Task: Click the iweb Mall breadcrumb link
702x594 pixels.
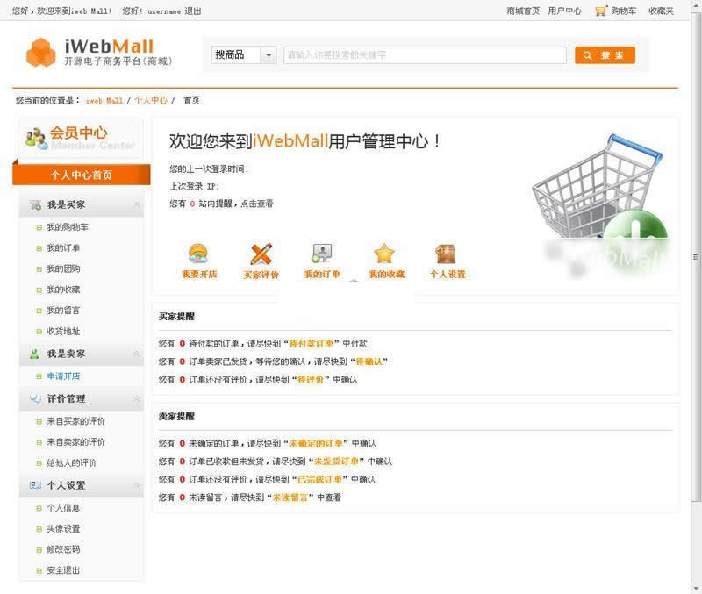Action: pyautogui.click(x=104, y=100)
